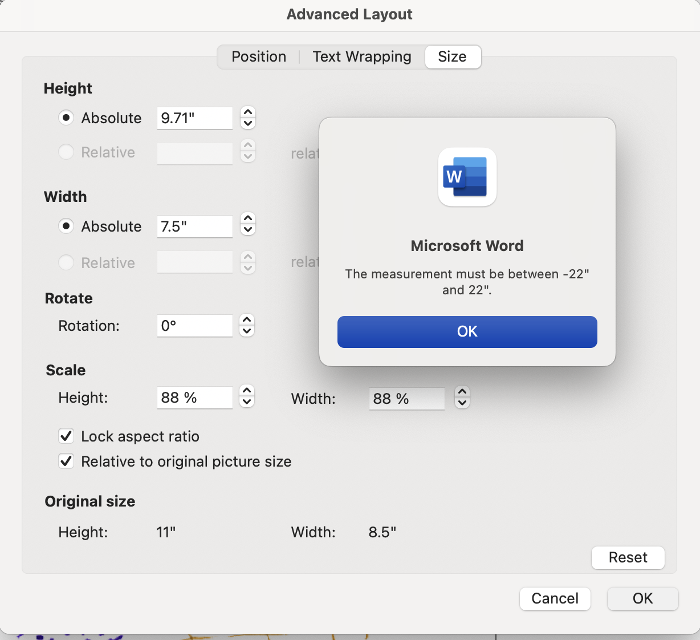Select Absolute radio button under Width
Image resolution: width=700 pixels, height=640 pixels.
pyautogui.click(x=66, y=226)
